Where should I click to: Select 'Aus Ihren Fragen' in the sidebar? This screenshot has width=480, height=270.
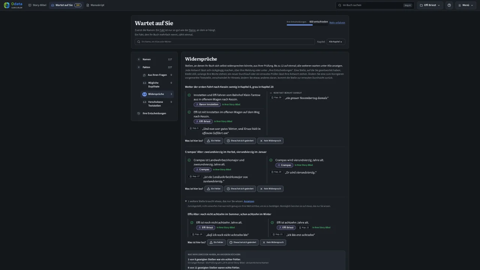(x=157, y=75)
